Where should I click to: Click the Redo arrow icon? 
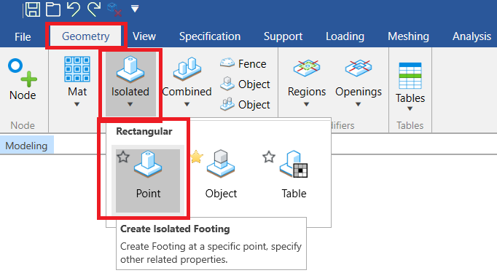(x=94, y=9)
